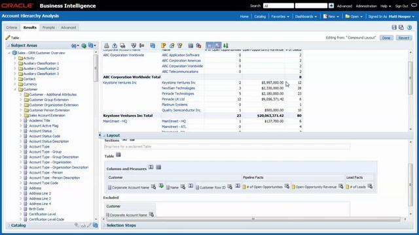Click into the Search text field
The image size is (419, 235).
(311, 6)
